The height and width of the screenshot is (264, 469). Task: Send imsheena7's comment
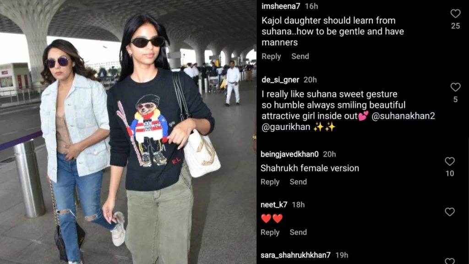click(300, 56)
